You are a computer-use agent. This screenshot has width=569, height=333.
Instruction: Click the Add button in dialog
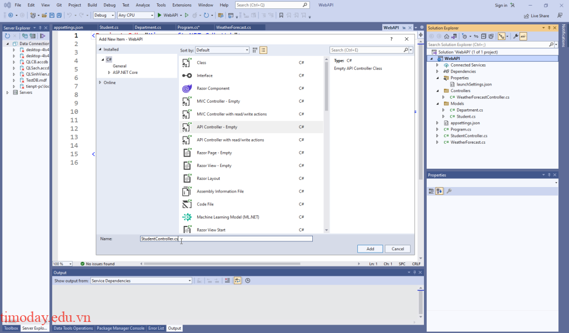(x=370, y=249)
